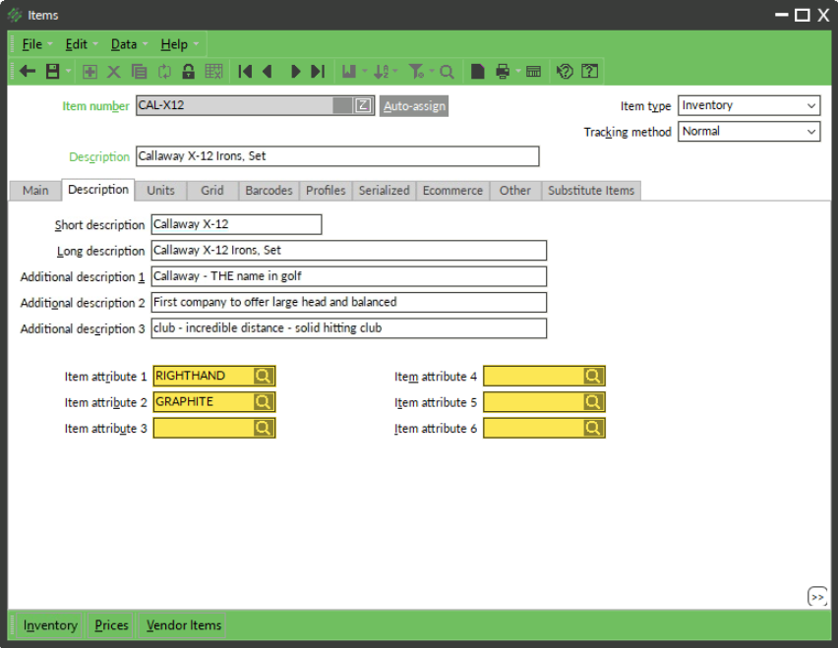Click the sort A-Z icon
This screenshot has width=838, height=648.
[381, 72]
